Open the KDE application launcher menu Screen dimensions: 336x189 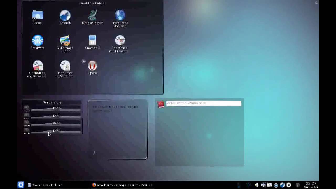click(21, 185)
